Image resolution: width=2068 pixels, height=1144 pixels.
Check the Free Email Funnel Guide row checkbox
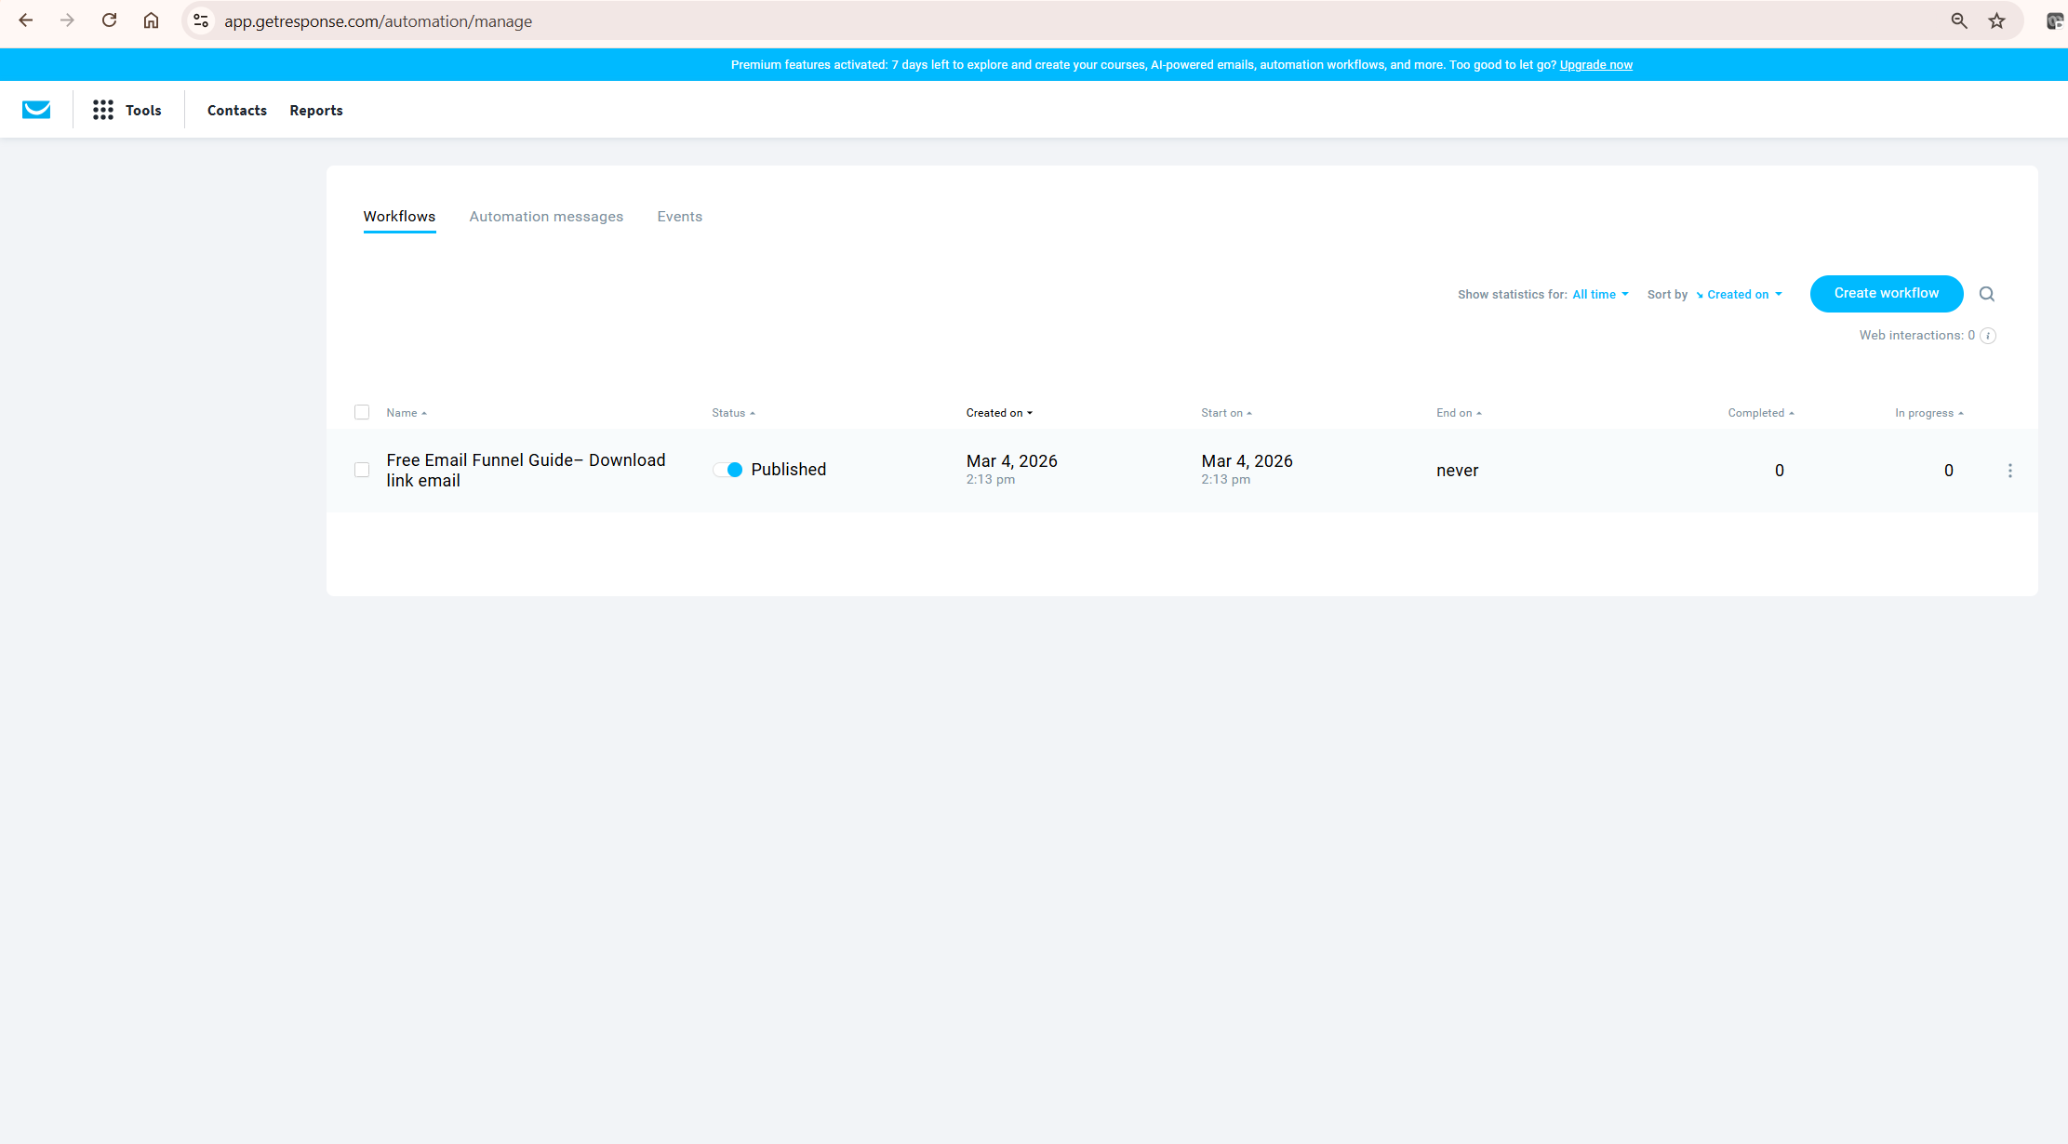click(362, 470)
